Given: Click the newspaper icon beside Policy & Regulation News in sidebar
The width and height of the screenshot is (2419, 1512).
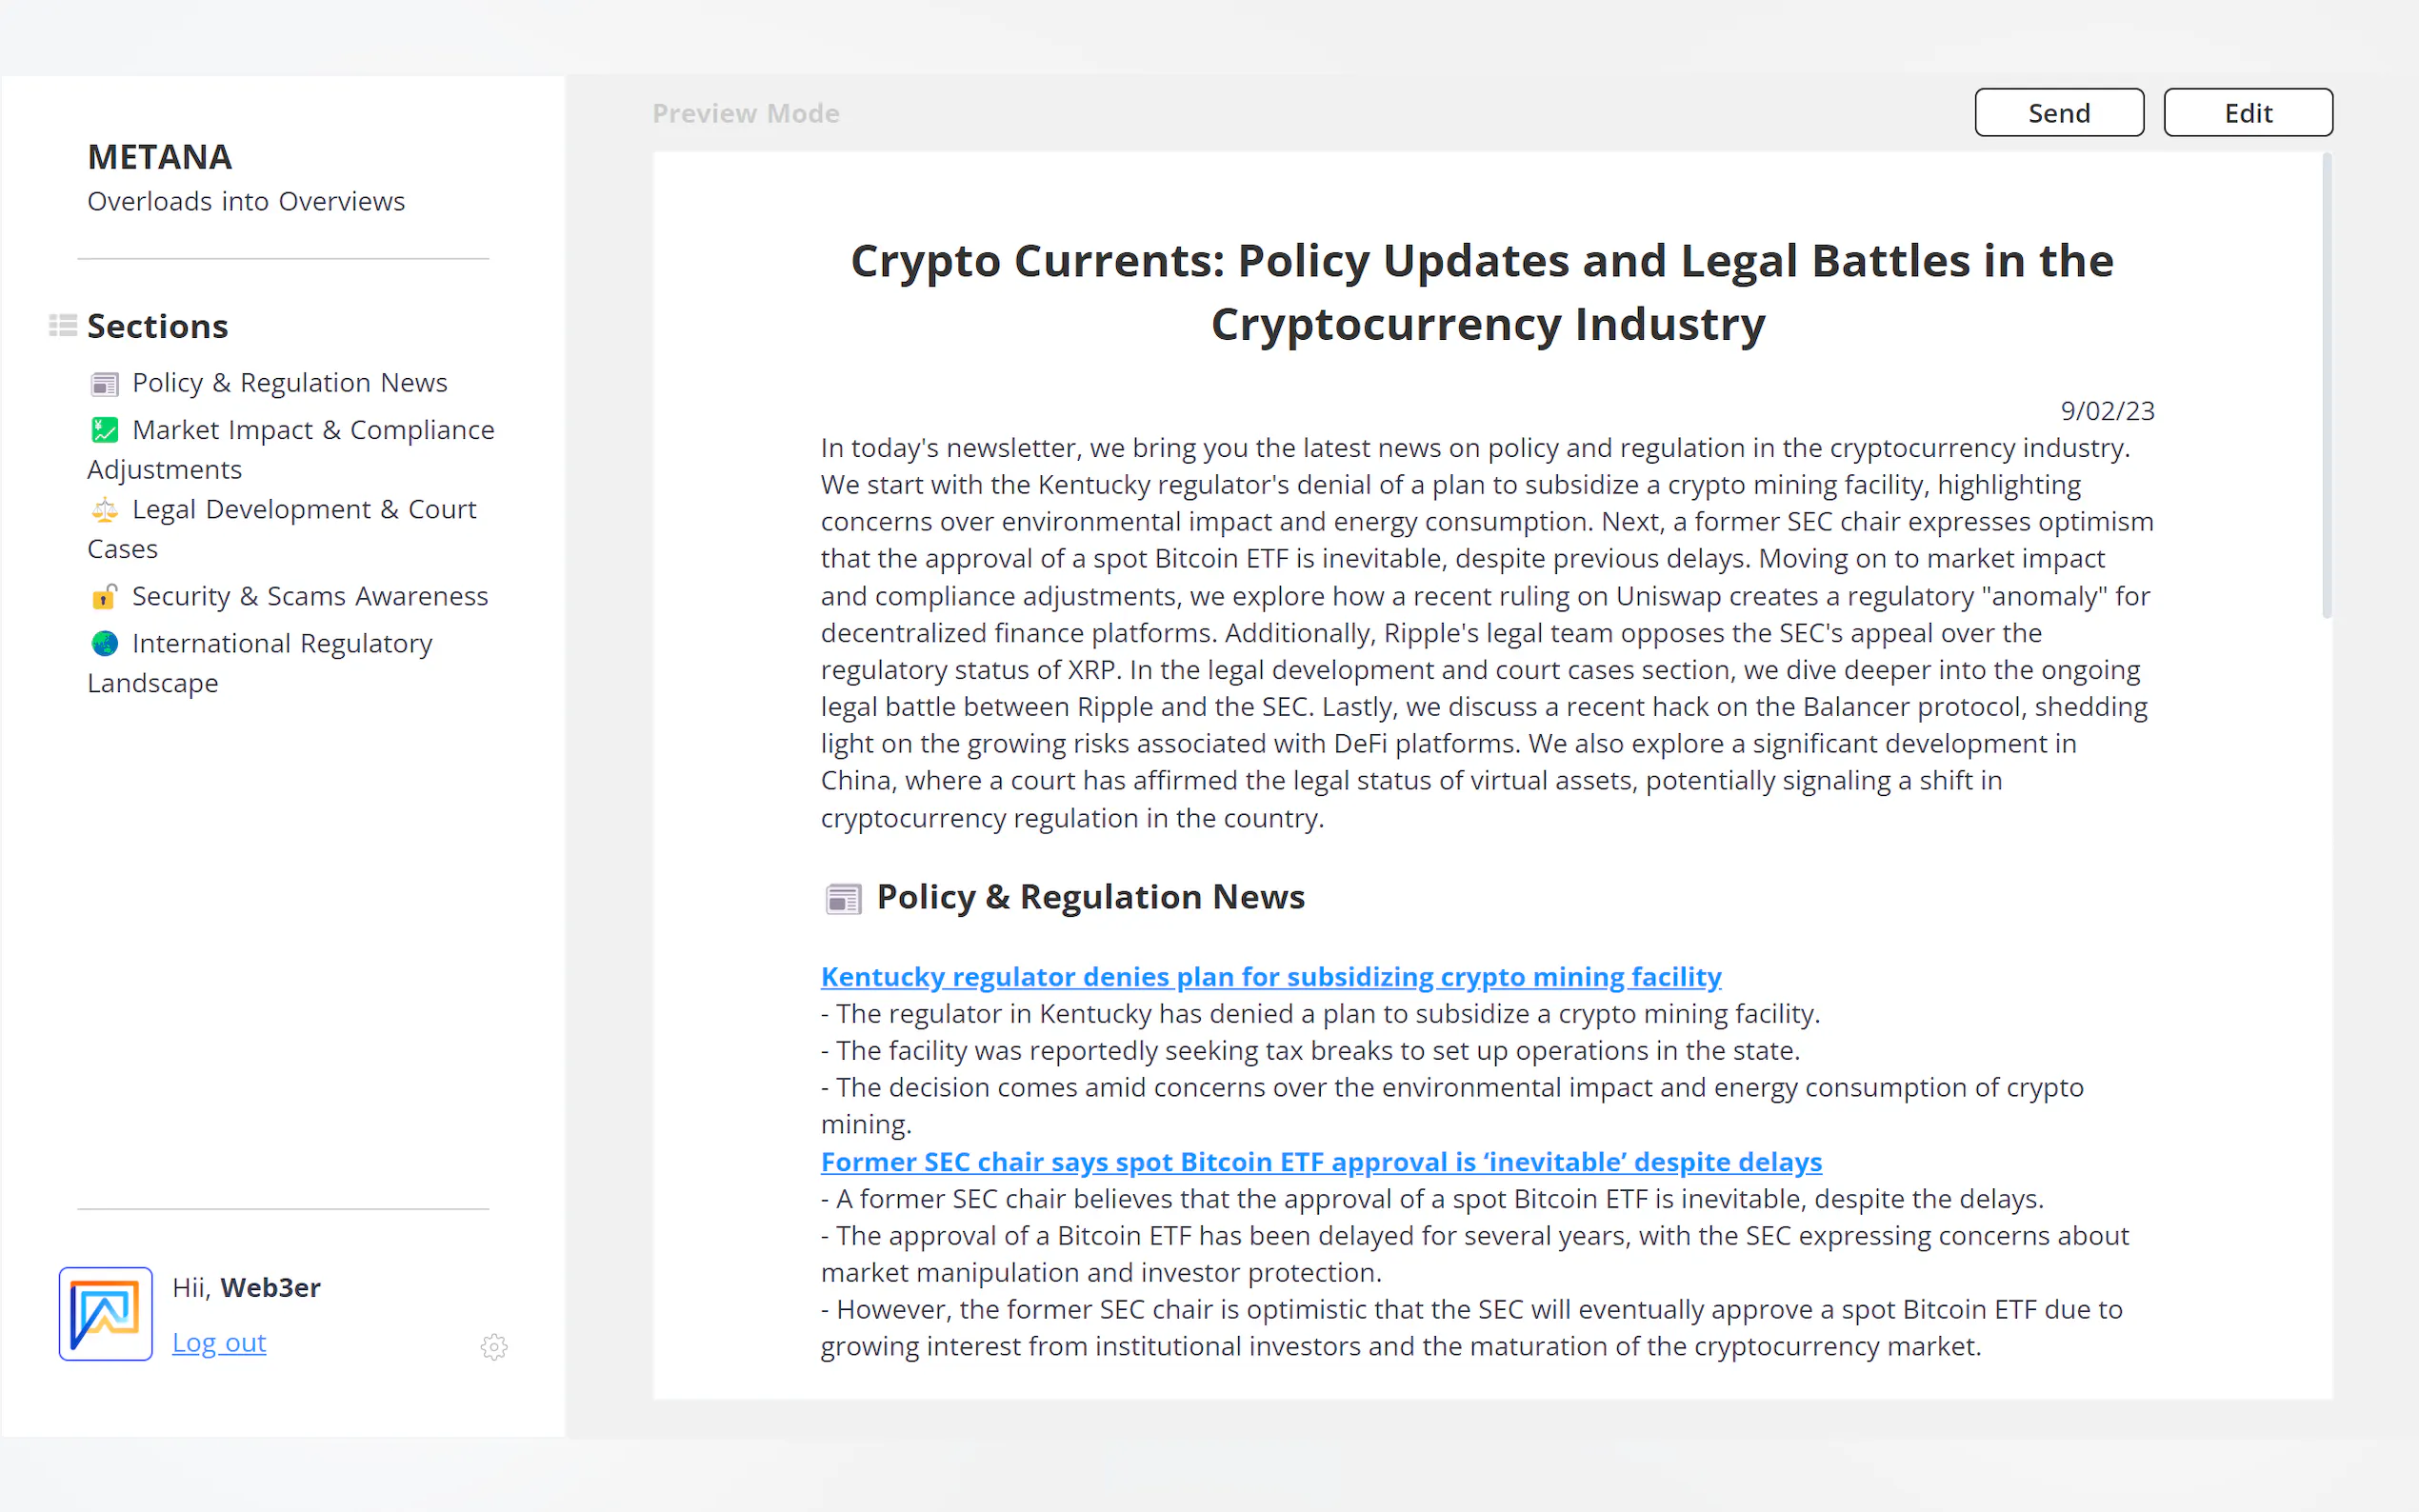Looking at the screenshot, I should pos(104,384).
